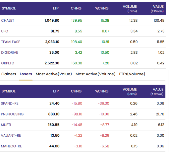
Task: Click UFO's LTP value 81.79
Action: tap(55, 31)
